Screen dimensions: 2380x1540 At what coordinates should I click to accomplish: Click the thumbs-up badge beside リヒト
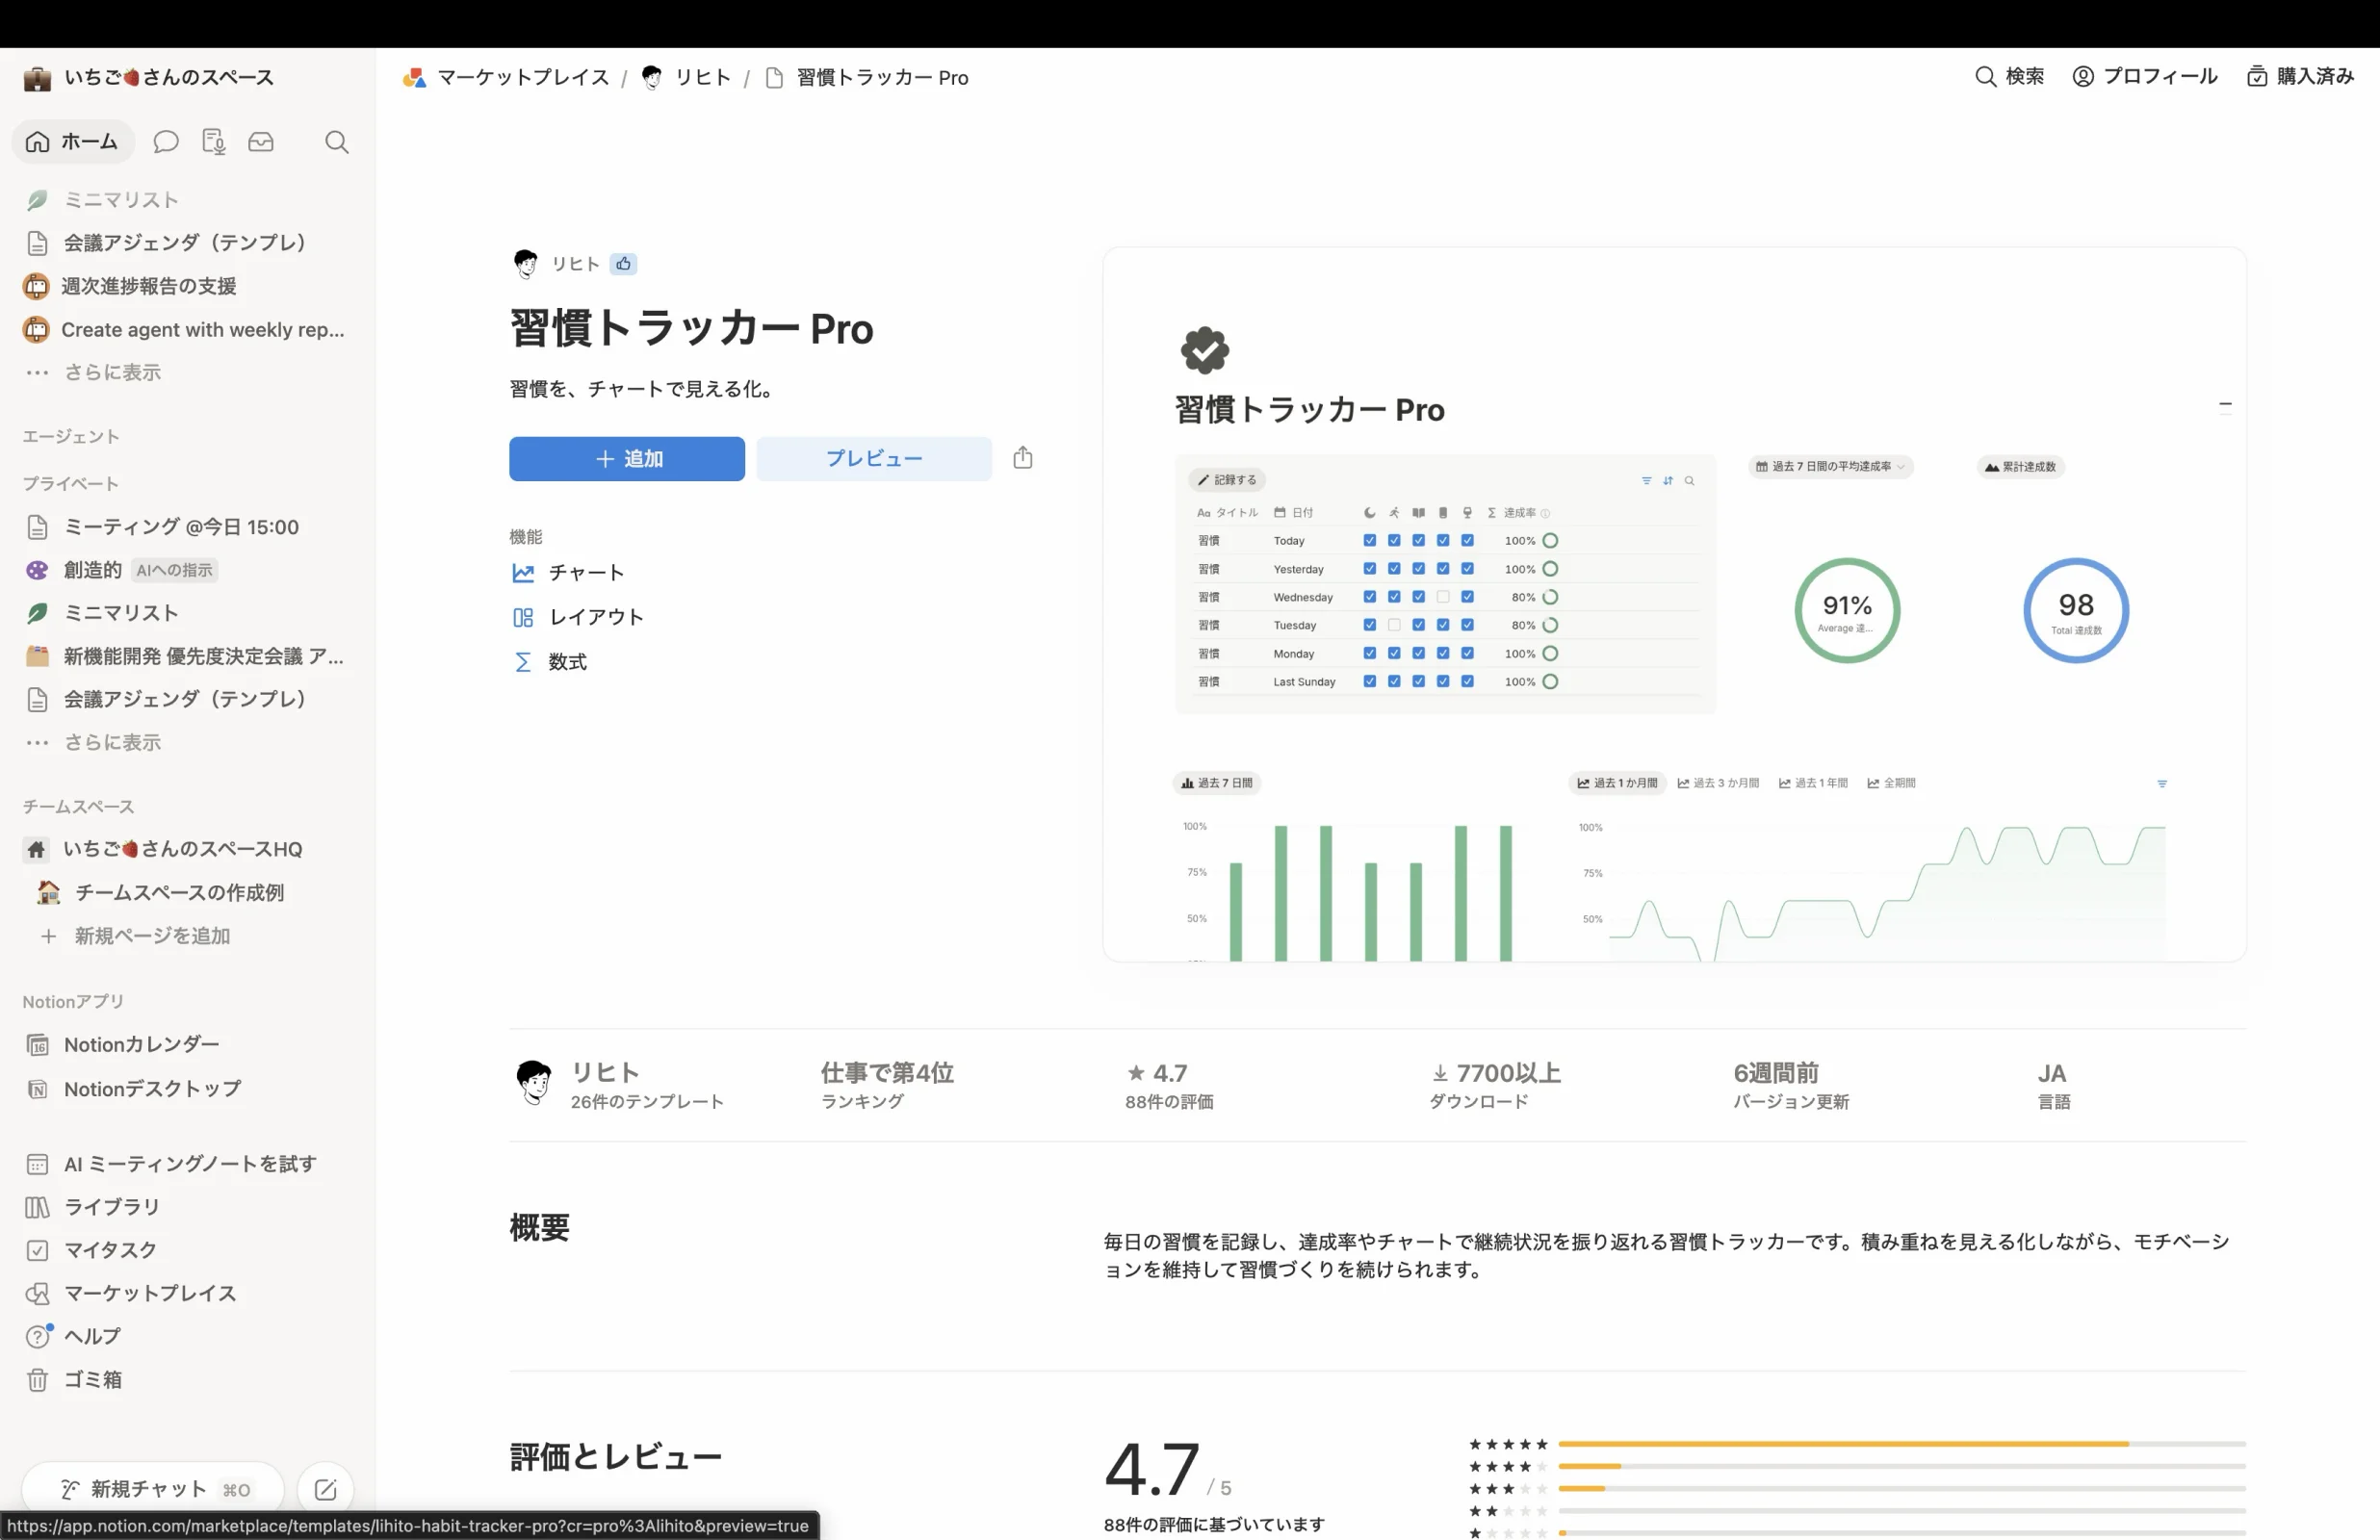click(x=623, y=264)
